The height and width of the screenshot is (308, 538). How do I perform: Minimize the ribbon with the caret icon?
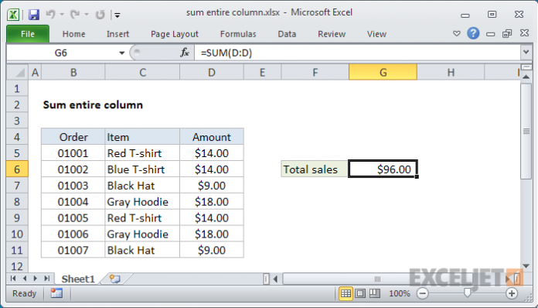pos(456,33)
